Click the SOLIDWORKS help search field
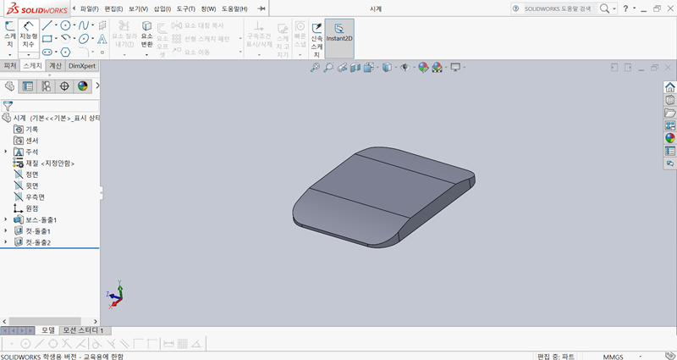Image resolution: width=677 pixels, height=360 pixels. pos(559,8)
